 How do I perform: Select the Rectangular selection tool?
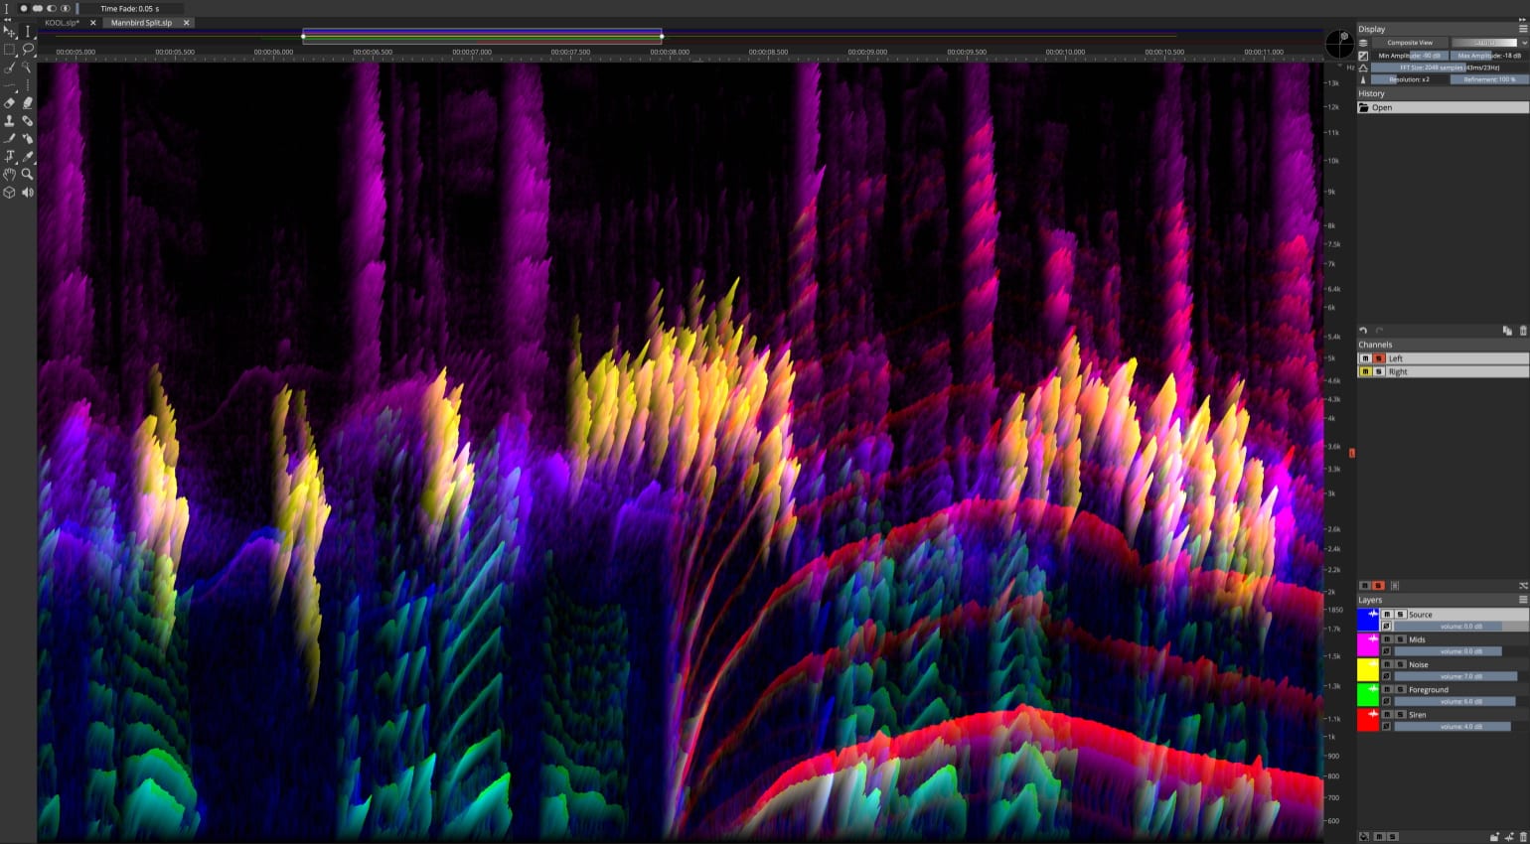pos(10,49)
